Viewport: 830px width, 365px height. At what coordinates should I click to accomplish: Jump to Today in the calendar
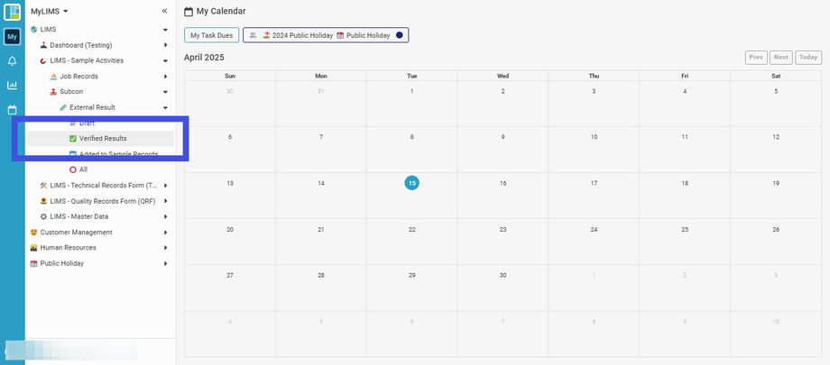(x=808, y=57)
